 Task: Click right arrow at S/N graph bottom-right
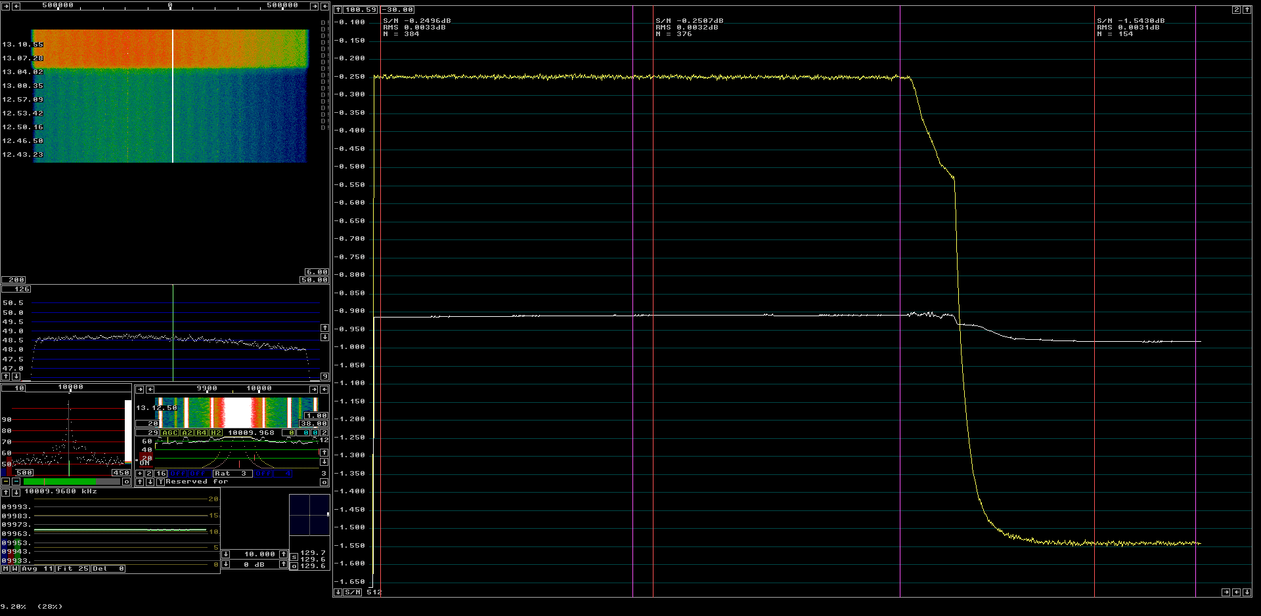(x=1226, y=592)
